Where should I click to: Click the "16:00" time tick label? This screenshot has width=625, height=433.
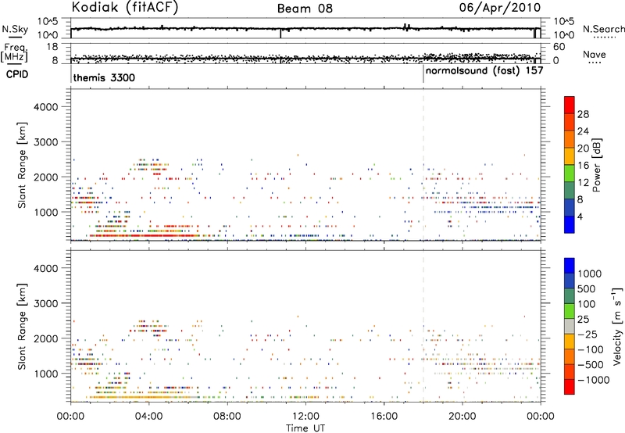tap(384, 417)
